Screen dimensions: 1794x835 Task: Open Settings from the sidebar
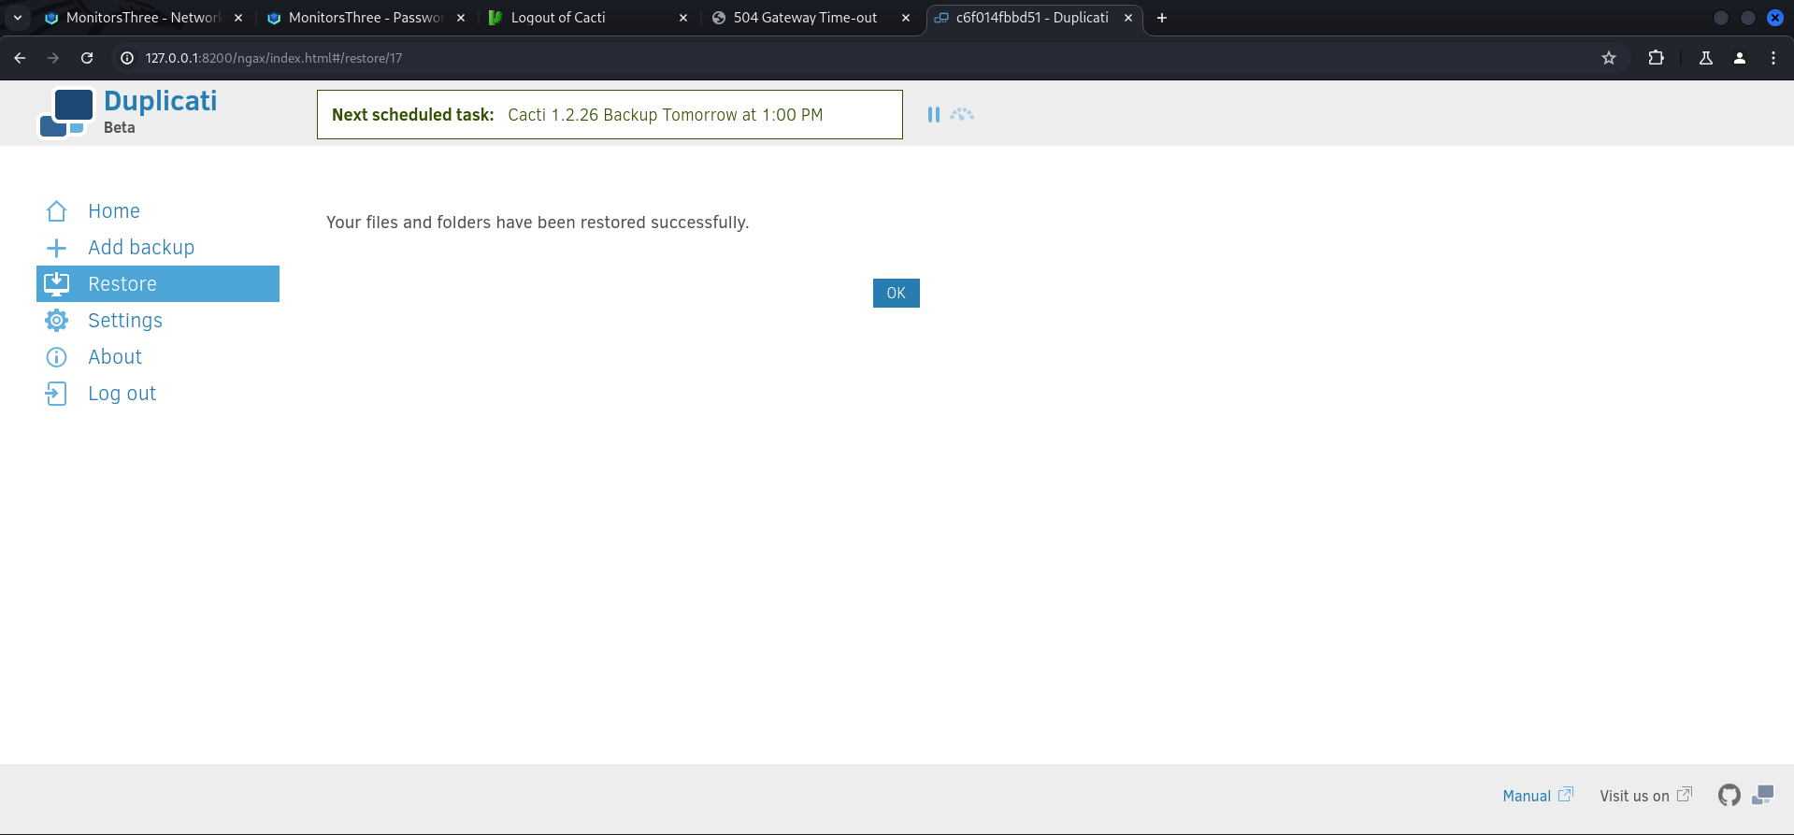point(124,321)
